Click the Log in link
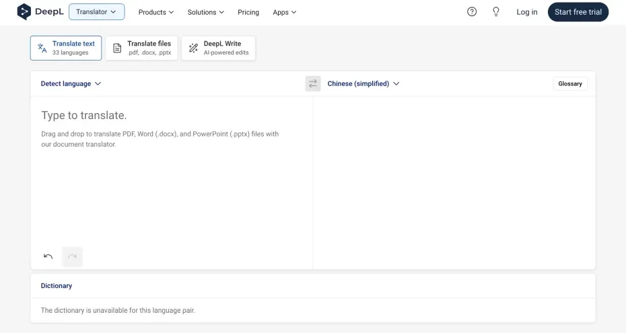This screenshot has width=626, height=333. [x=527, y=12]
